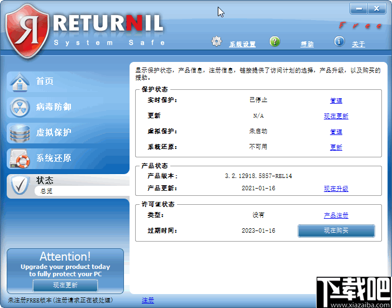Click the 未注册FREE版本 status bar text
This screenshot has width=392, height=308.
[x=60, y=300]
